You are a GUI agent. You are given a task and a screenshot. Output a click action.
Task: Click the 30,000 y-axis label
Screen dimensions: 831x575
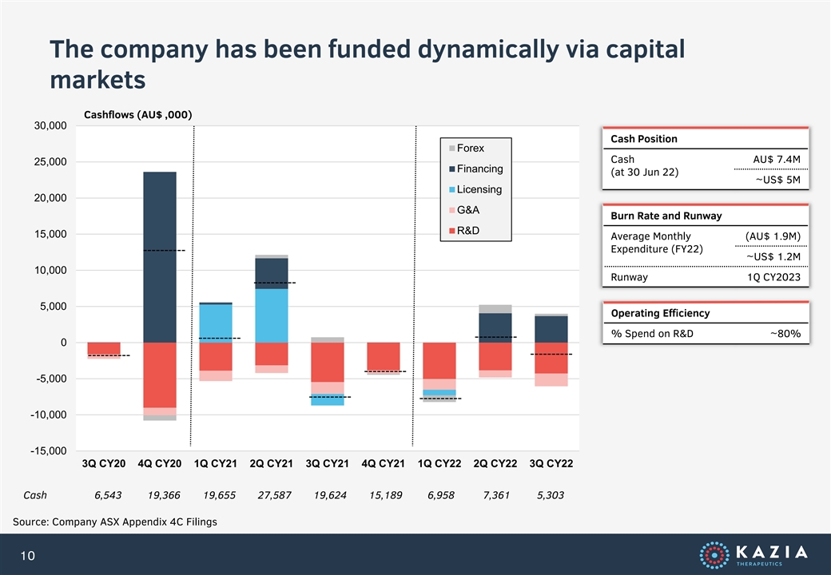pyautogui.click(x=50, y=126)
